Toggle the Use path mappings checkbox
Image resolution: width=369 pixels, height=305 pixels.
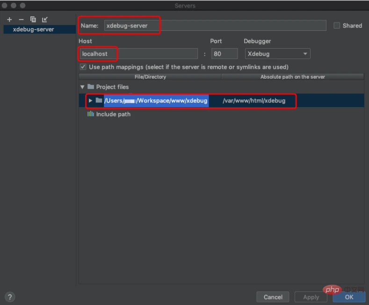coord(83,67)
